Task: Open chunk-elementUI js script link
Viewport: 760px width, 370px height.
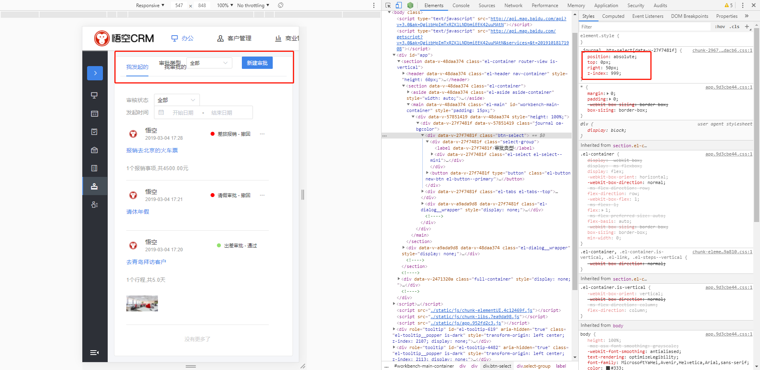Action: coord(482,310)
